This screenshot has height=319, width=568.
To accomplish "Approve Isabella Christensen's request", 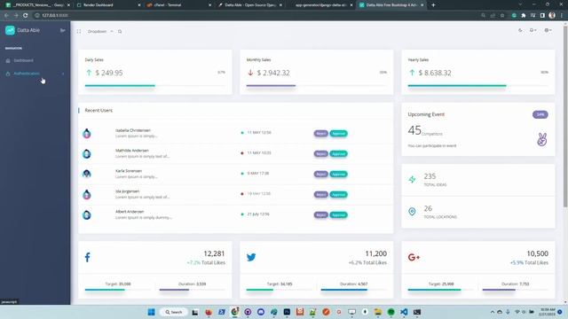I will click(x=338, y=134).
